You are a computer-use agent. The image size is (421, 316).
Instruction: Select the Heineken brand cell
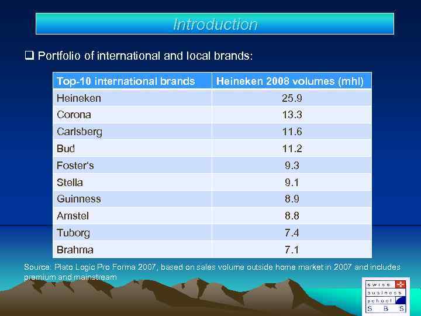click(132, 98)
